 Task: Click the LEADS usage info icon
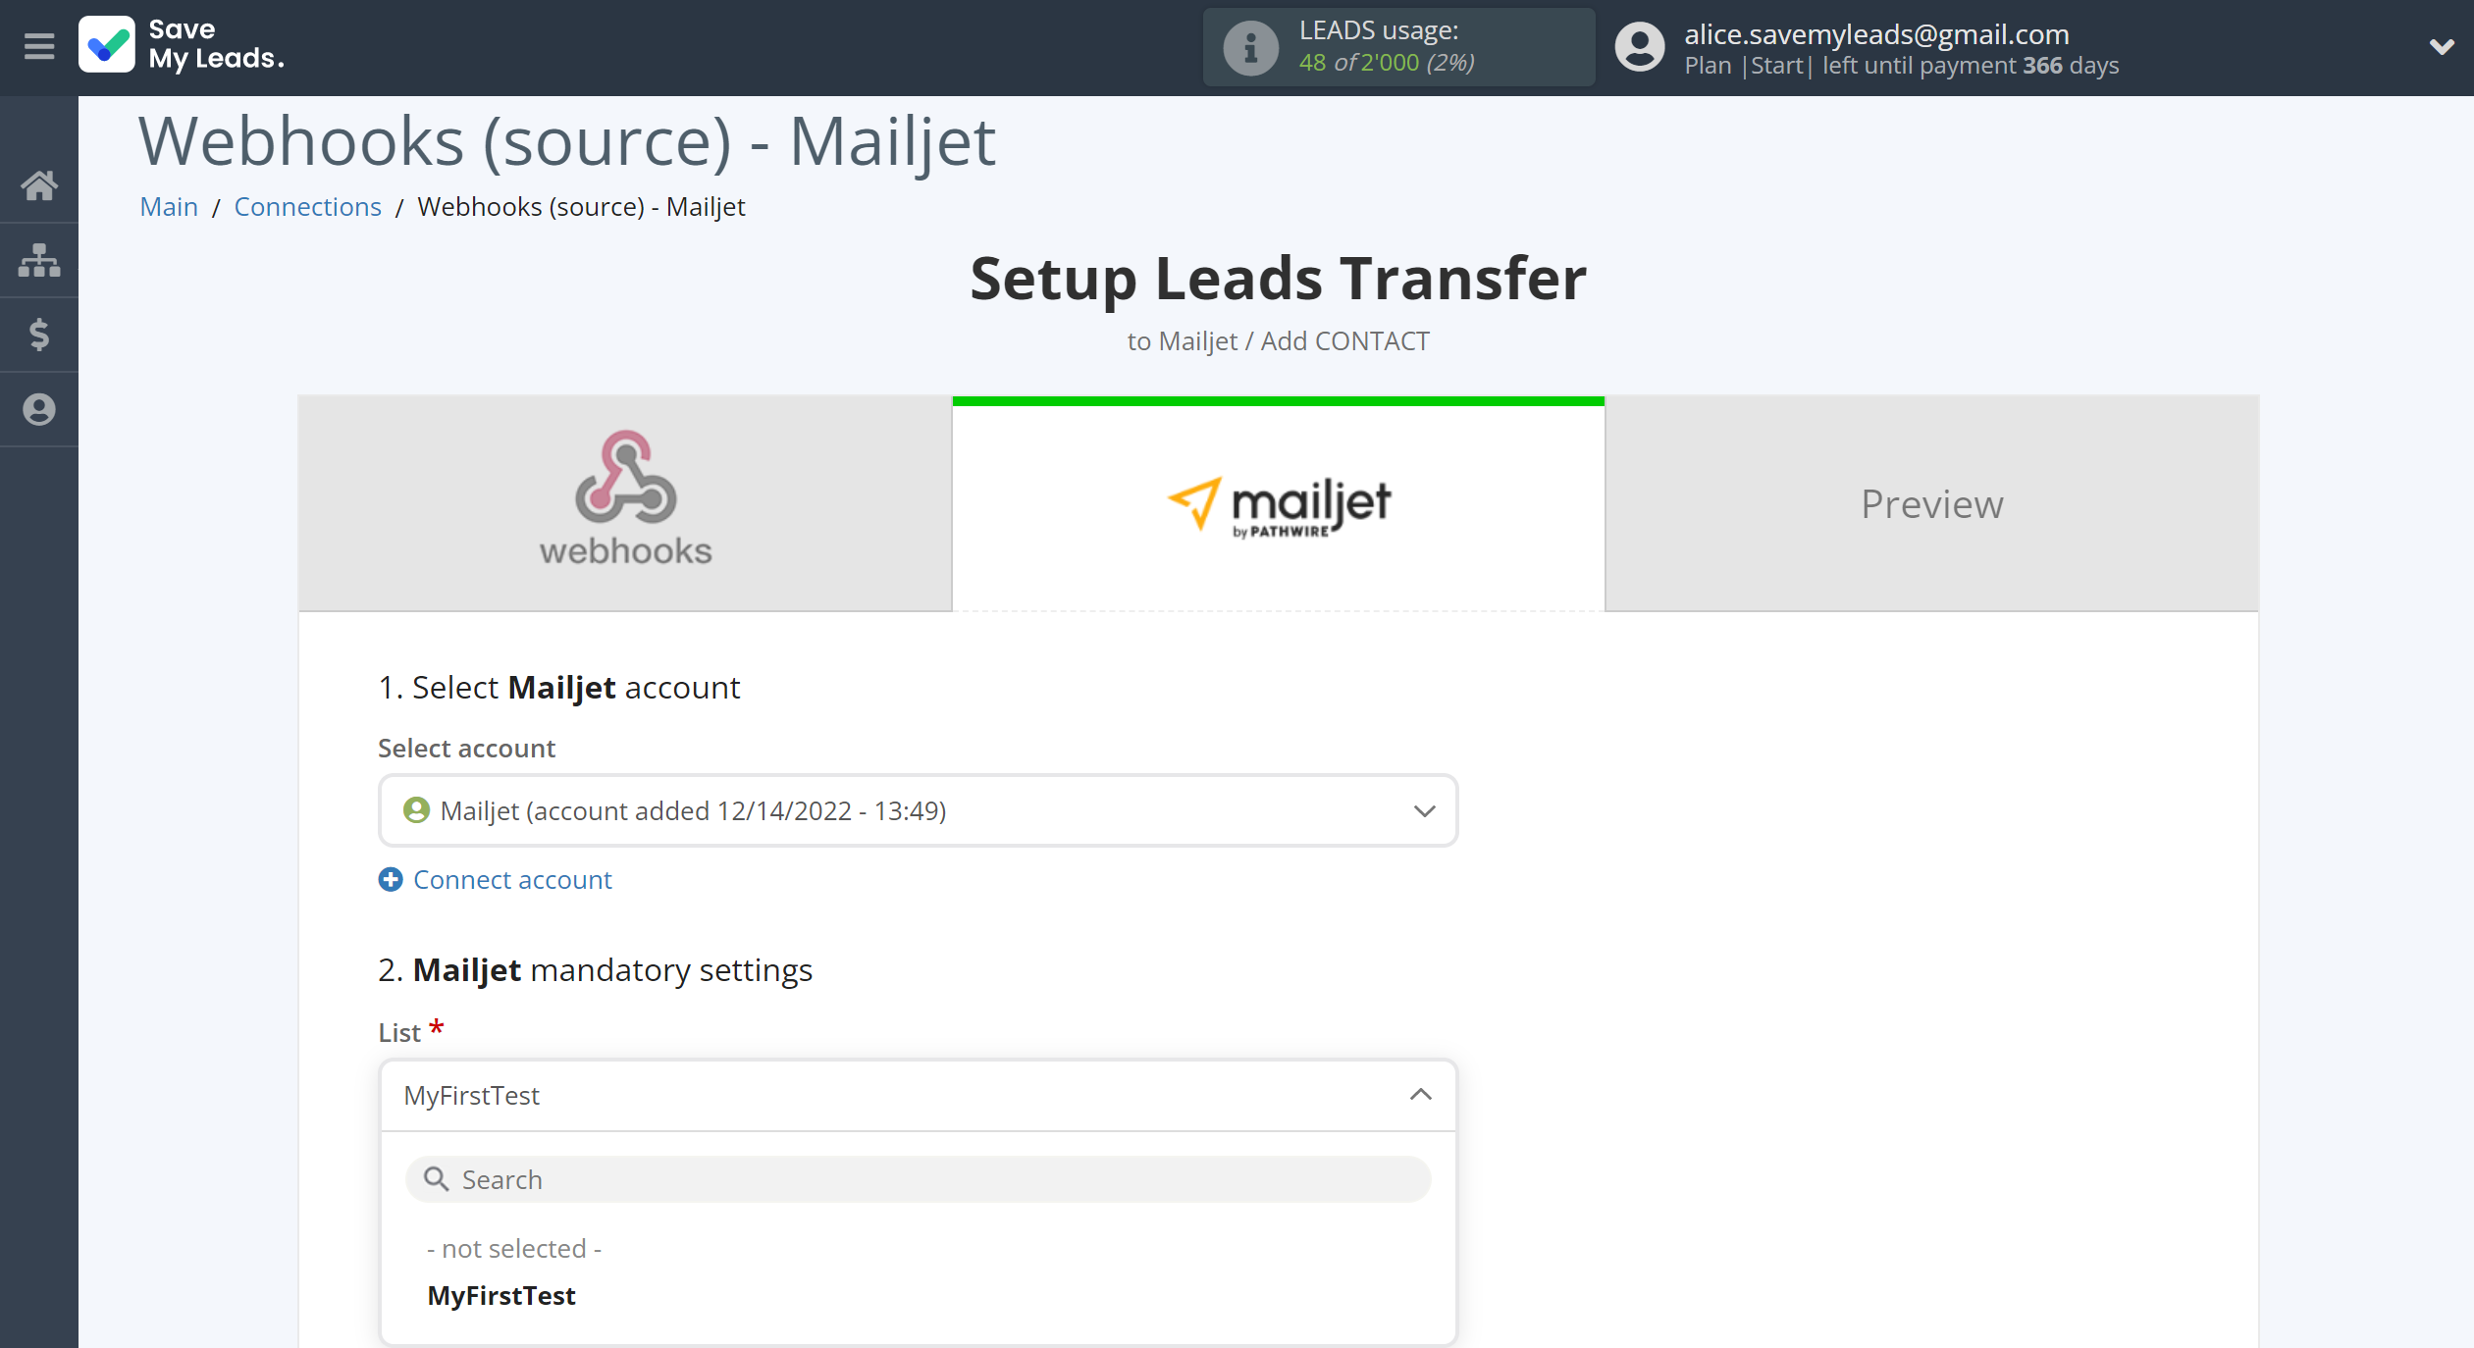coord(1245,46)
